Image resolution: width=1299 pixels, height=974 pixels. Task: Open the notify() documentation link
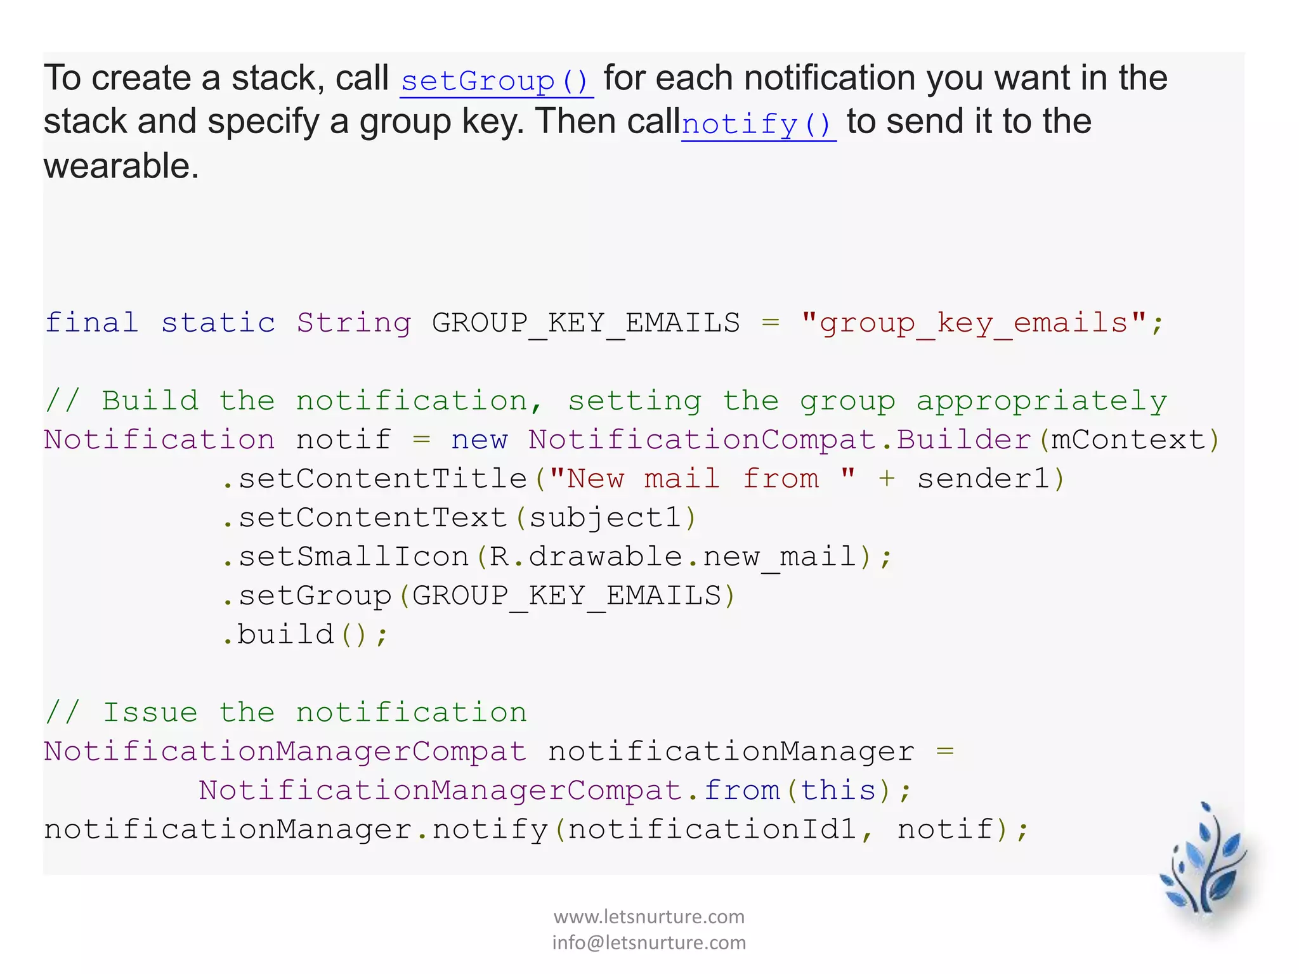point(759,124)
